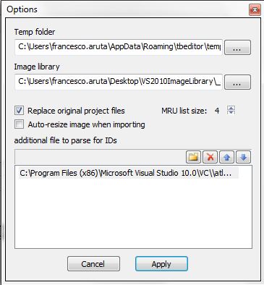Select the Microsoft Visual Studio 10.0 file entry

pyautogui.click(x=128, y=173)
